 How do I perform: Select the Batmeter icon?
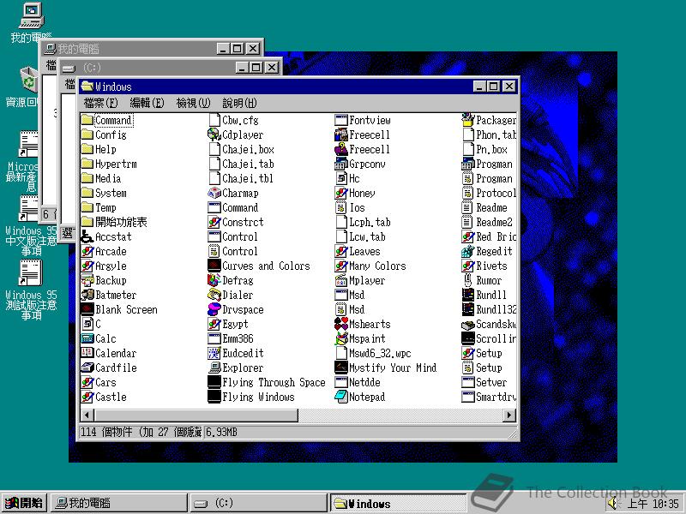[x=87, y=295]
